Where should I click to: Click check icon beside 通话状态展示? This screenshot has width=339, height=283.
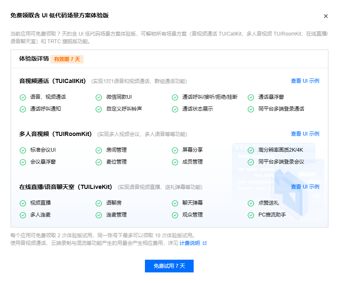click(x=175, y=109)
